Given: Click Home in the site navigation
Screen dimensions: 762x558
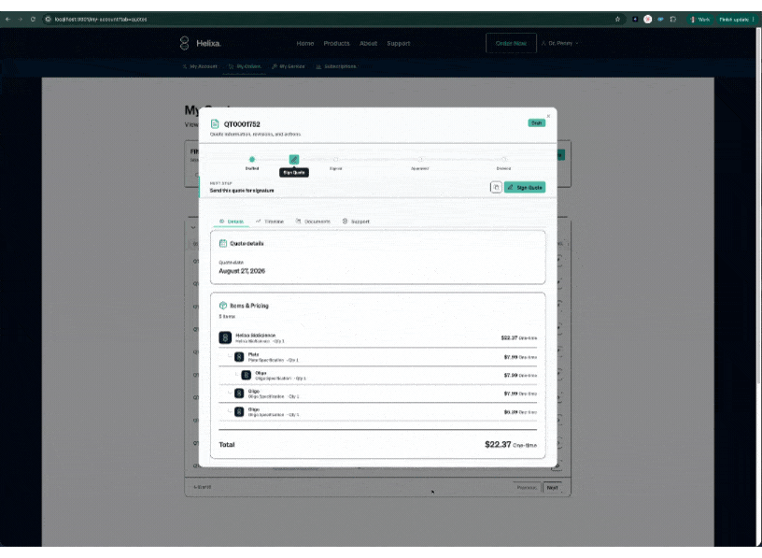Looking at the screenshot, I should [x=305, y=43].
